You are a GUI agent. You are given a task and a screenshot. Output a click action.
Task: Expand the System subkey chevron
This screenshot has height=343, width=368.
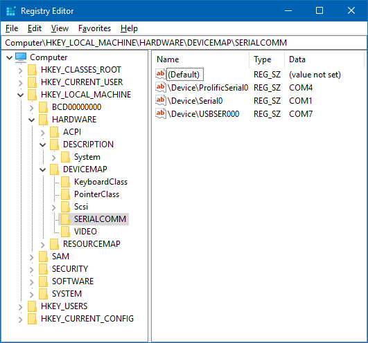point(54,158)
